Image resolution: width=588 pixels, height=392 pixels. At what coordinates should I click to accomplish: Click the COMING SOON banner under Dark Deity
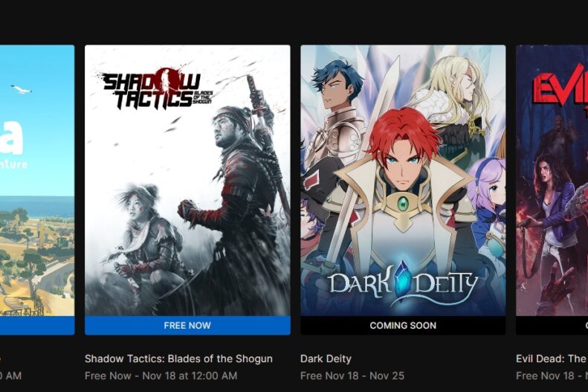403,325
